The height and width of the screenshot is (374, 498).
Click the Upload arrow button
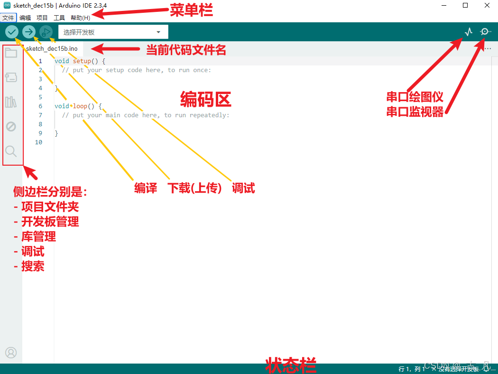point(29,32)
